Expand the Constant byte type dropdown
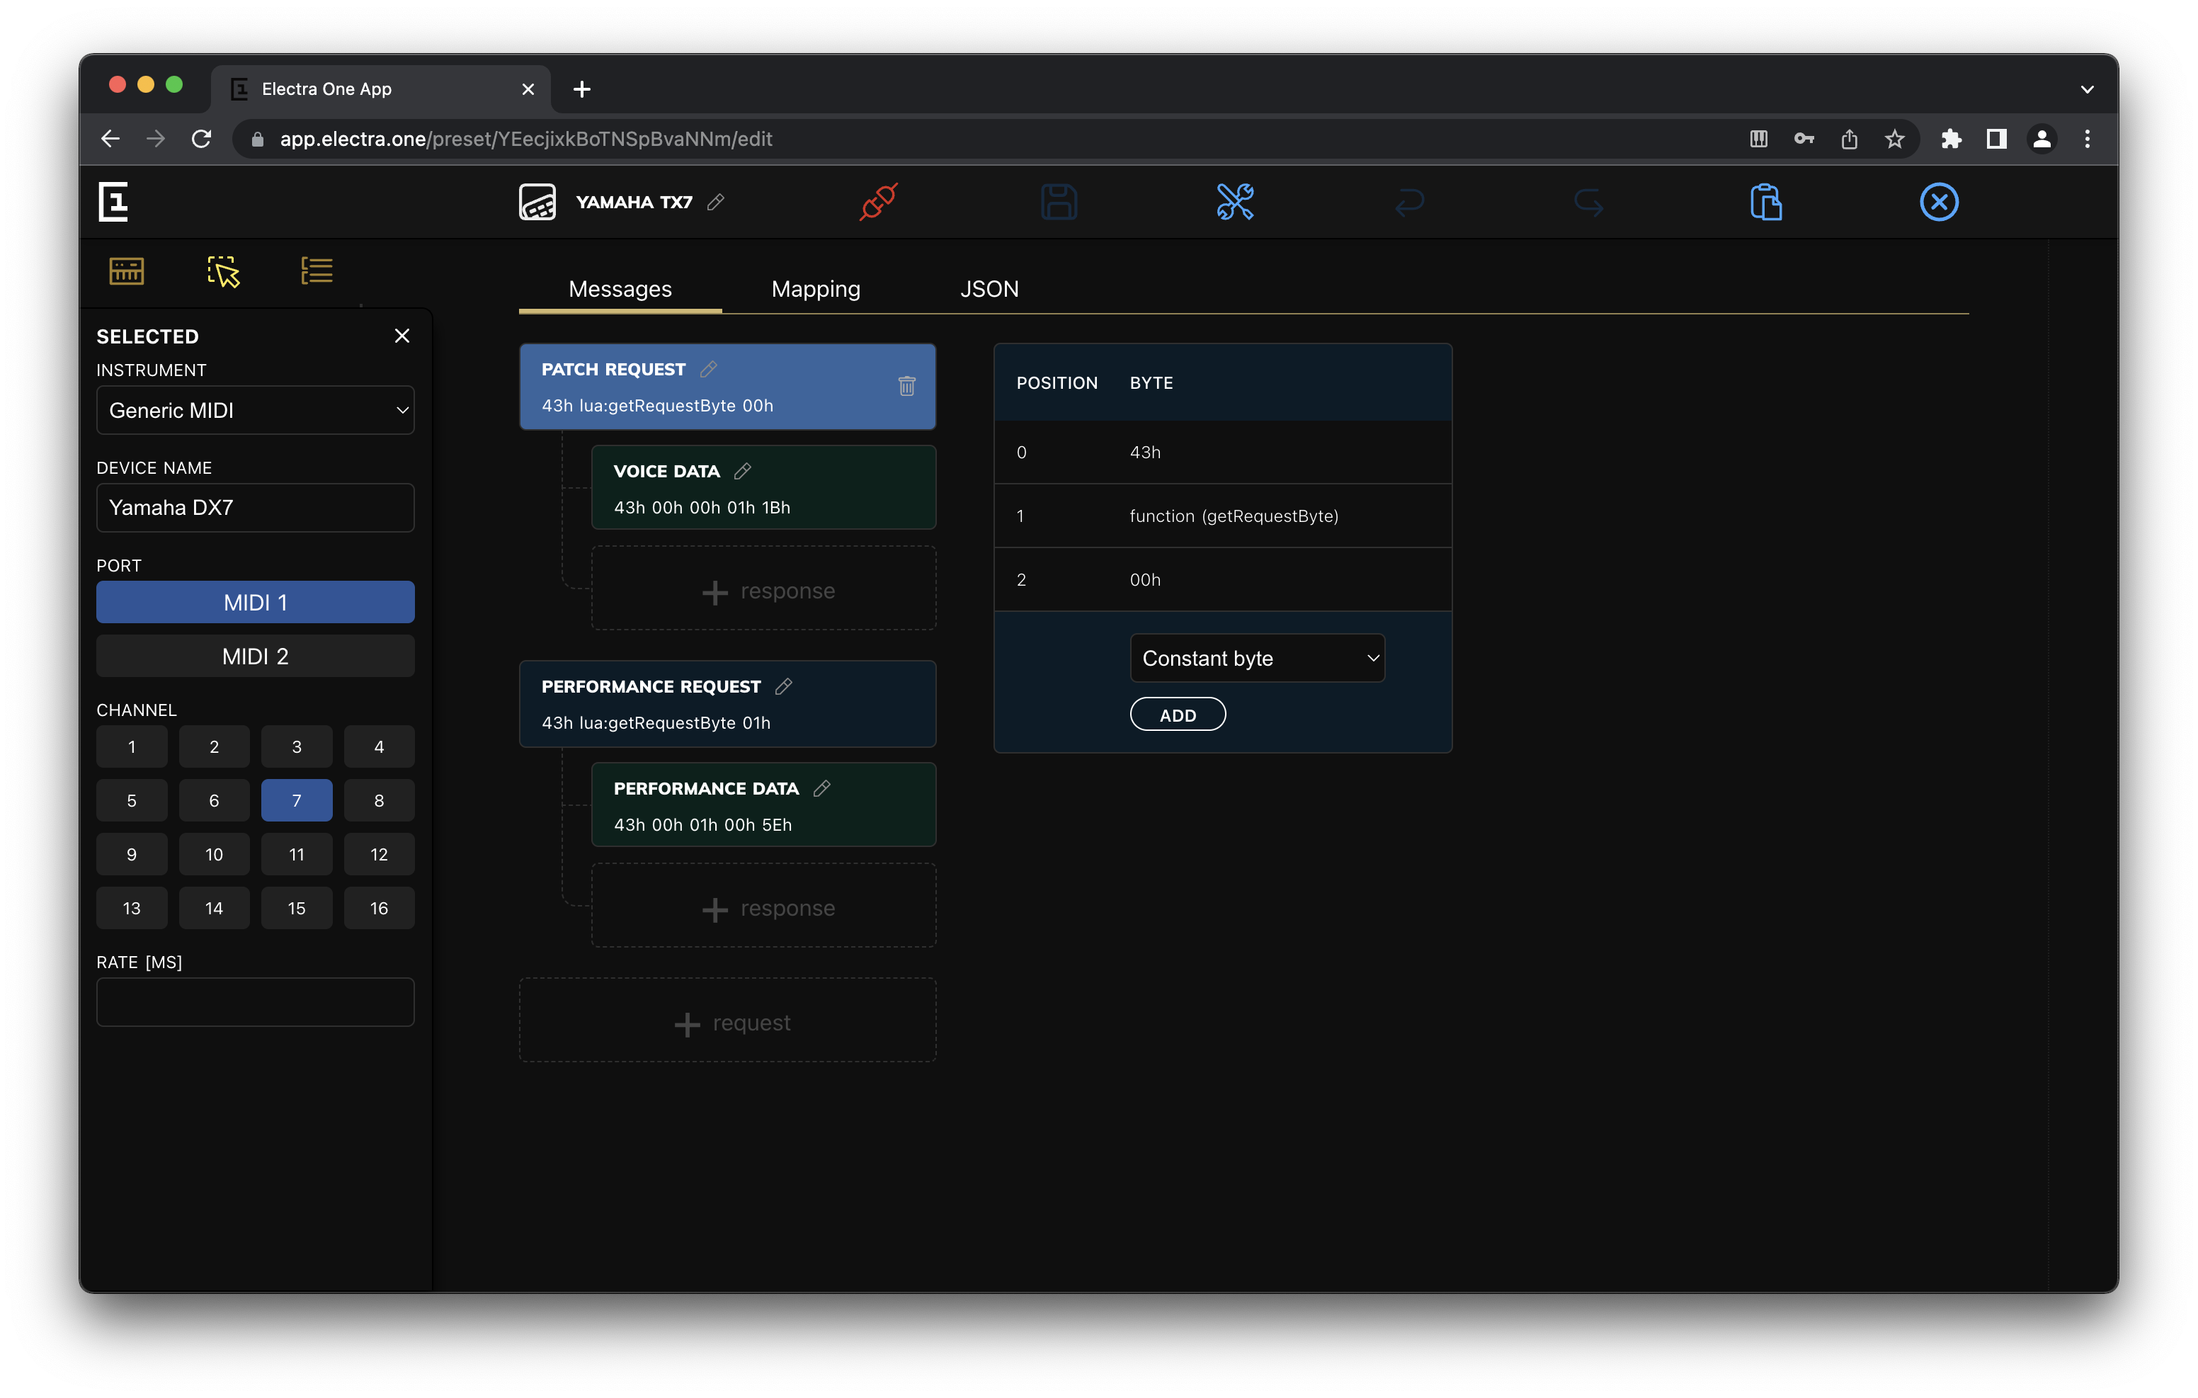 1256,659
